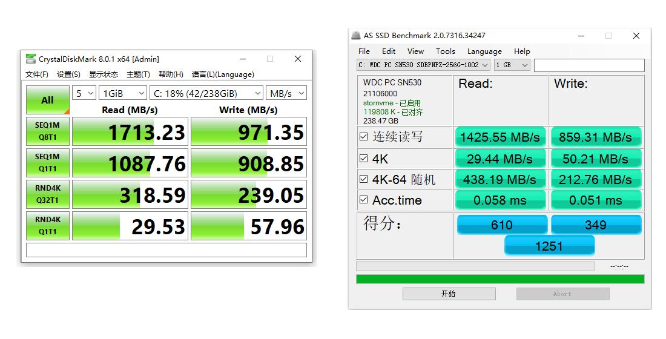Open Help menu in AS SSD Benchmark
Viewport: 666px width, 339px height.
pyautogui.click(x=522, y=51)
